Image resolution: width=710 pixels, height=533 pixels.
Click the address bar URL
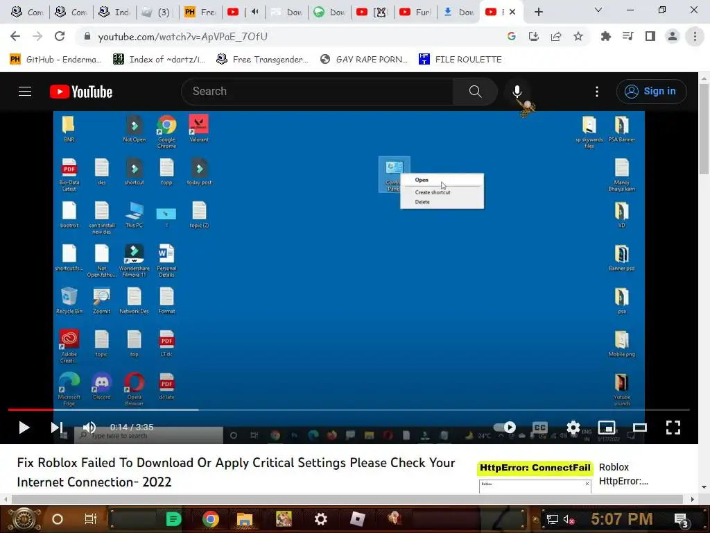pos(182,37)
